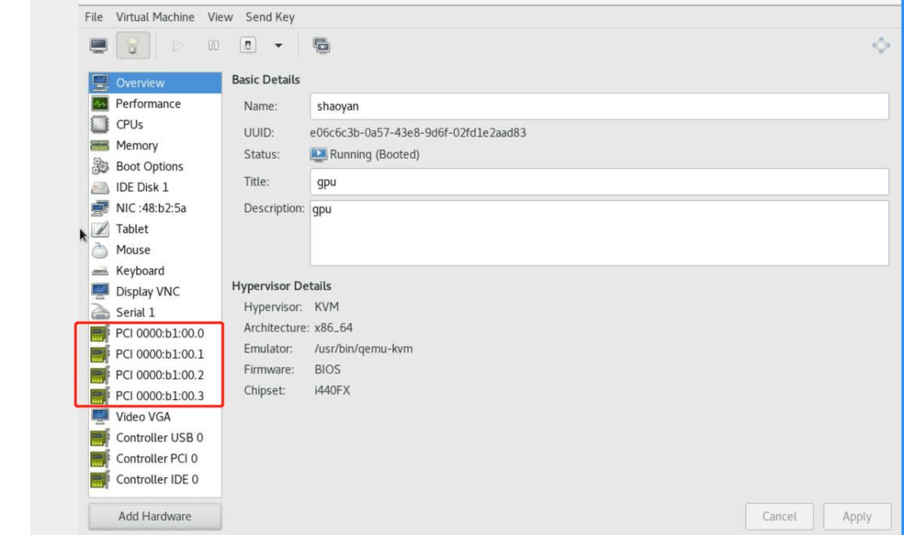Image resolution: width=904 pixels, height=535 pixels.
Task: Select Performance in the hardware list
Action: [148, 104]
